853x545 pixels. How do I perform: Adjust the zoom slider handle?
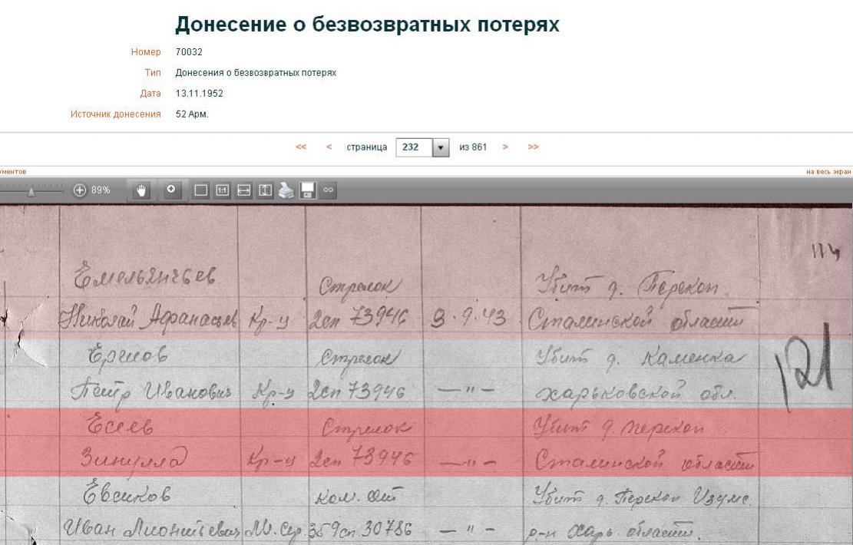click(31, 191)
